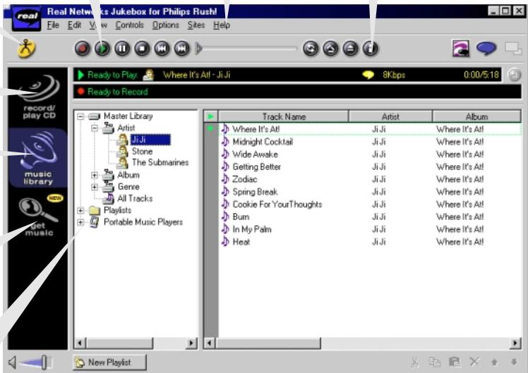Viewport: 528px width, 373px height.
Task: Select the track Heat
Action: point(241,242)
